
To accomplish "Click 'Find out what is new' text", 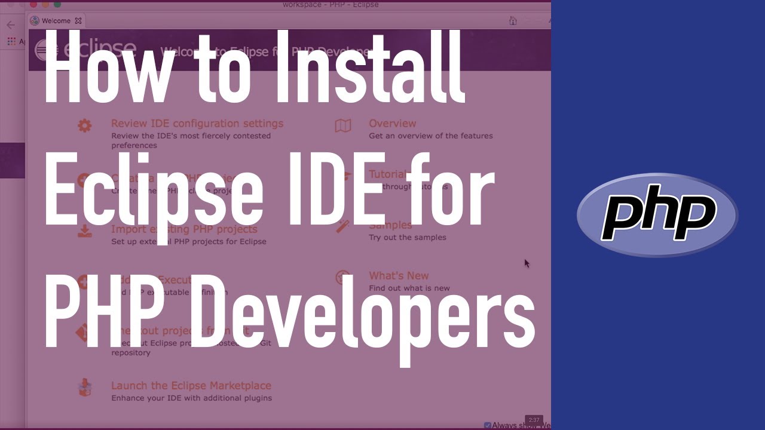I will pyautogui.click(x=409, y=288).
